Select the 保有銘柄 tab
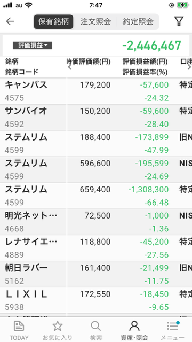 point(53,21)
